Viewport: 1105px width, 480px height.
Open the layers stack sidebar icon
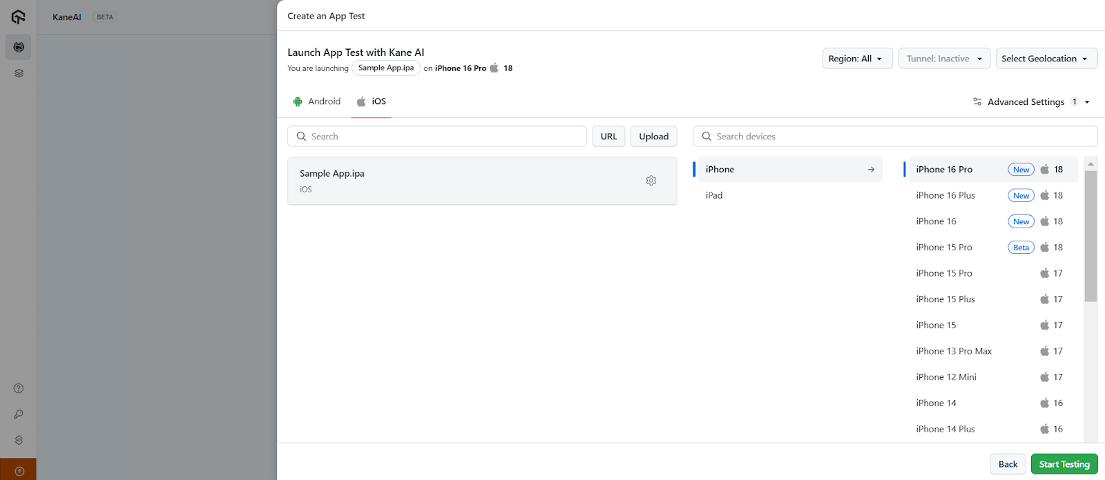click(19, 73)
